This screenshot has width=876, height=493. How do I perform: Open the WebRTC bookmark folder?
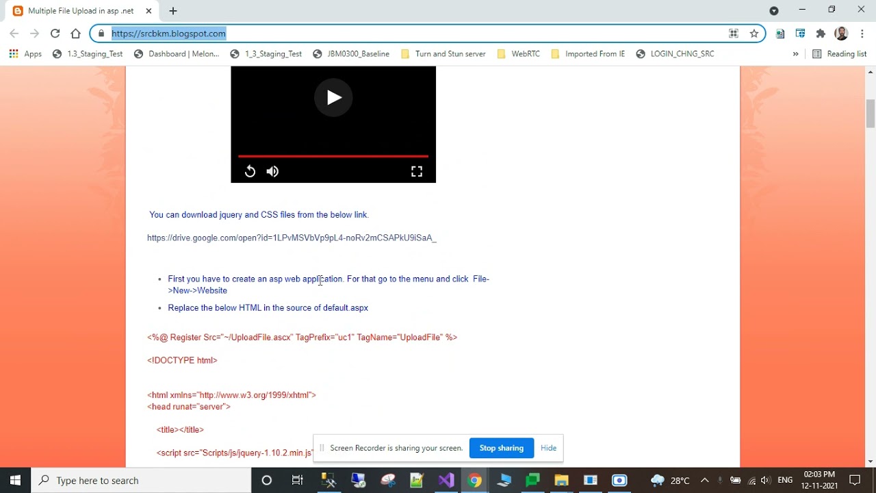tap(519, 54)
